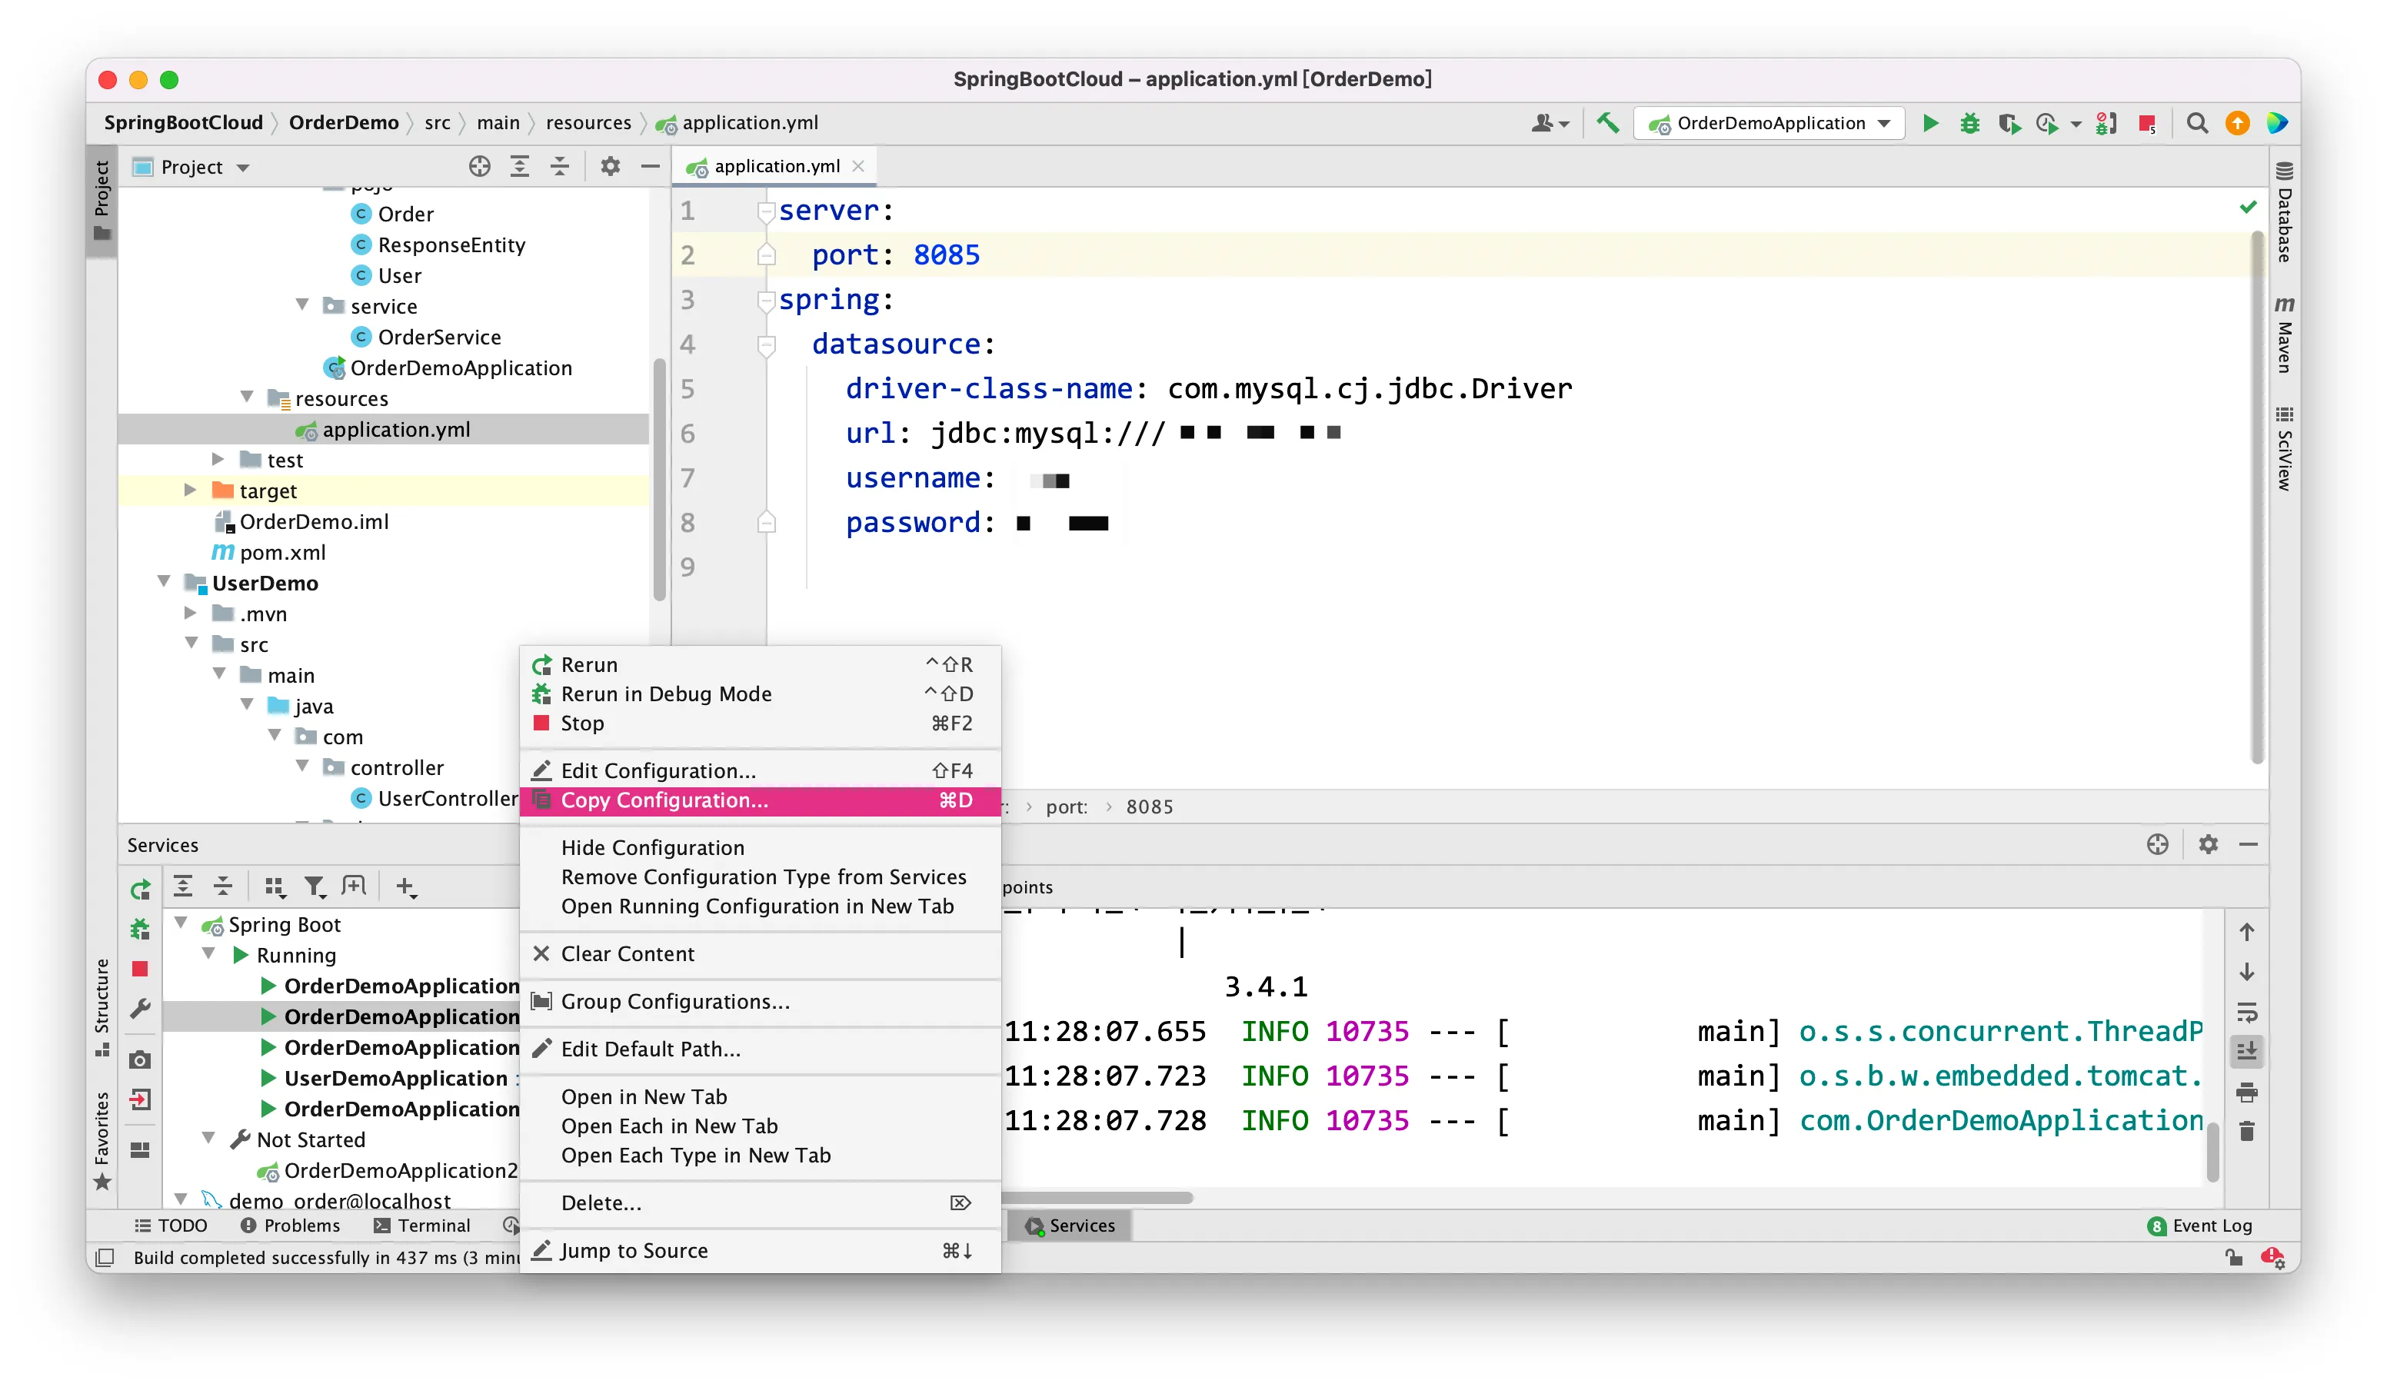Screen dimensions: 2387x1387
Task: Click Select Opened File crosshair in Project panel
Action: [479, 167]
